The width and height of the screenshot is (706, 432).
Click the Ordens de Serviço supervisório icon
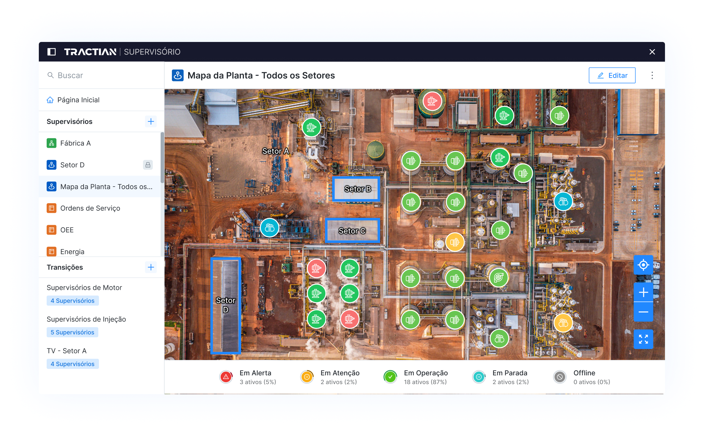pyautogui.click(x=52, y=208)
